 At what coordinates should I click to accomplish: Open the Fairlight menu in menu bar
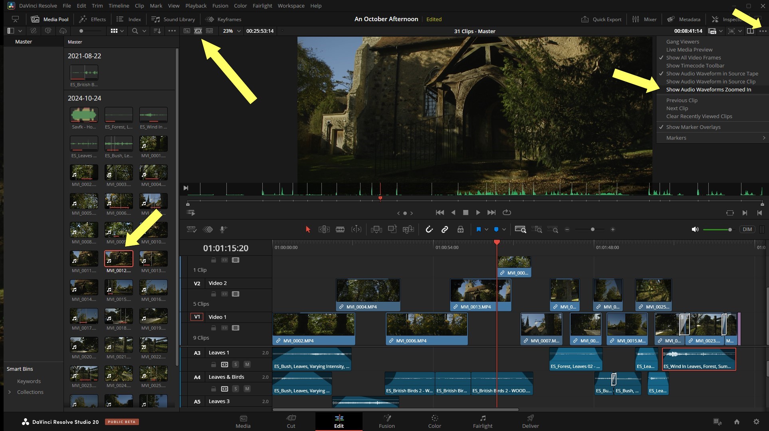[x=262, y=6]
